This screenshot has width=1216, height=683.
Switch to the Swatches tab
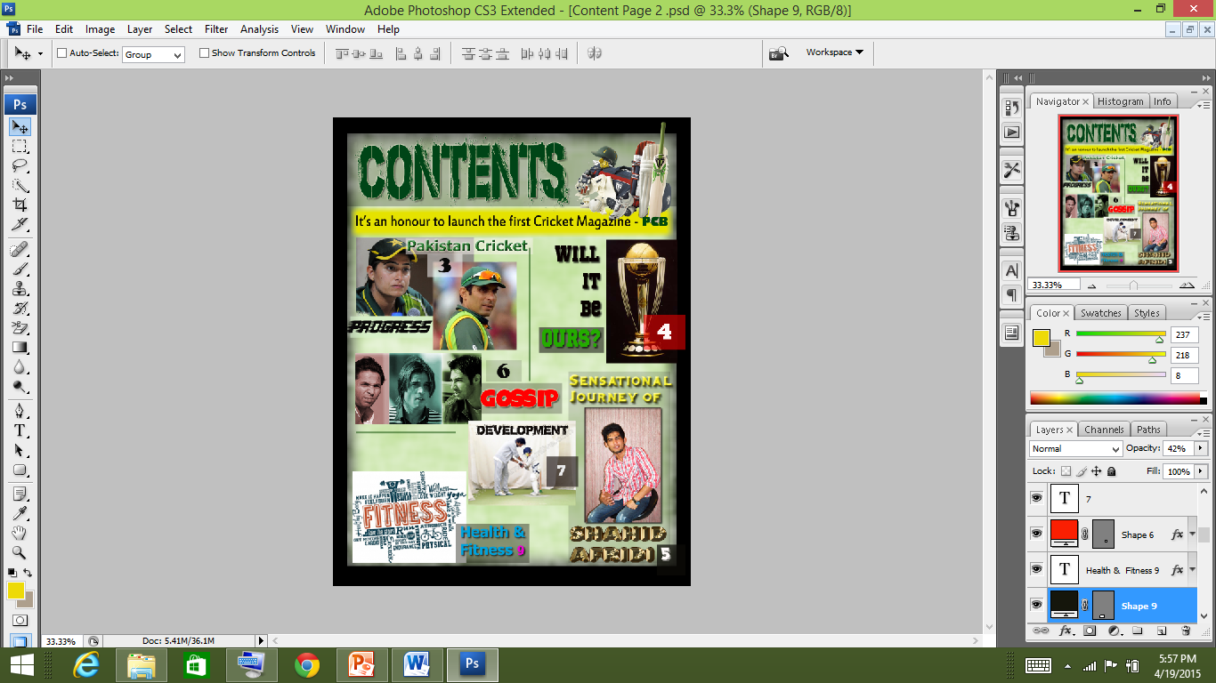[1101, 313]
